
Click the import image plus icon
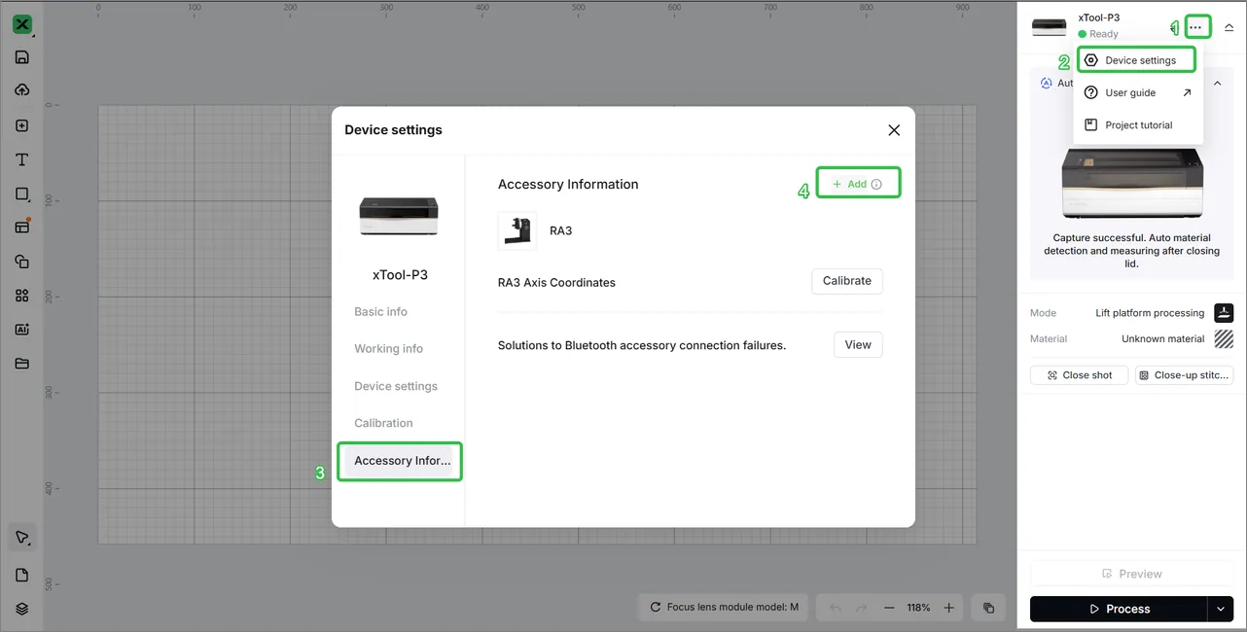pyautogui.click(x=22, y=125)
